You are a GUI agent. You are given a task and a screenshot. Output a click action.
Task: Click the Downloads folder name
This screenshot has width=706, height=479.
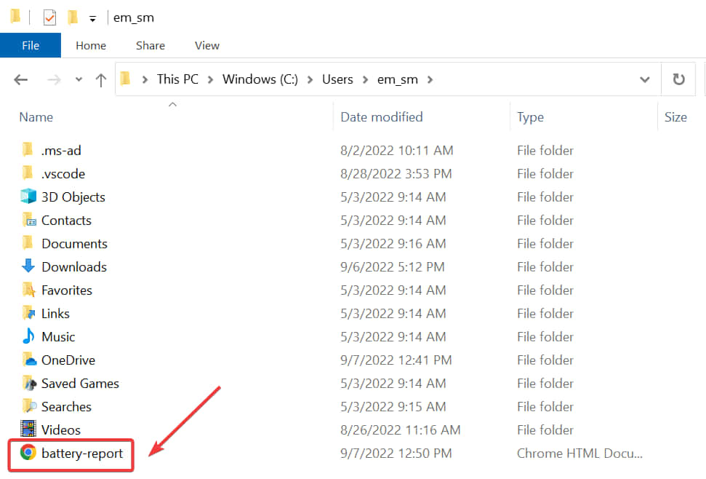(x=74, y=266)
